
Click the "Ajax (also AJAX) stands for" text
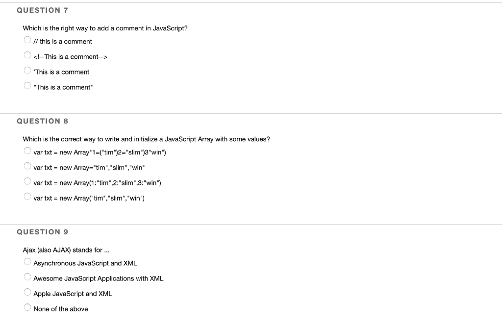point(66,250)
